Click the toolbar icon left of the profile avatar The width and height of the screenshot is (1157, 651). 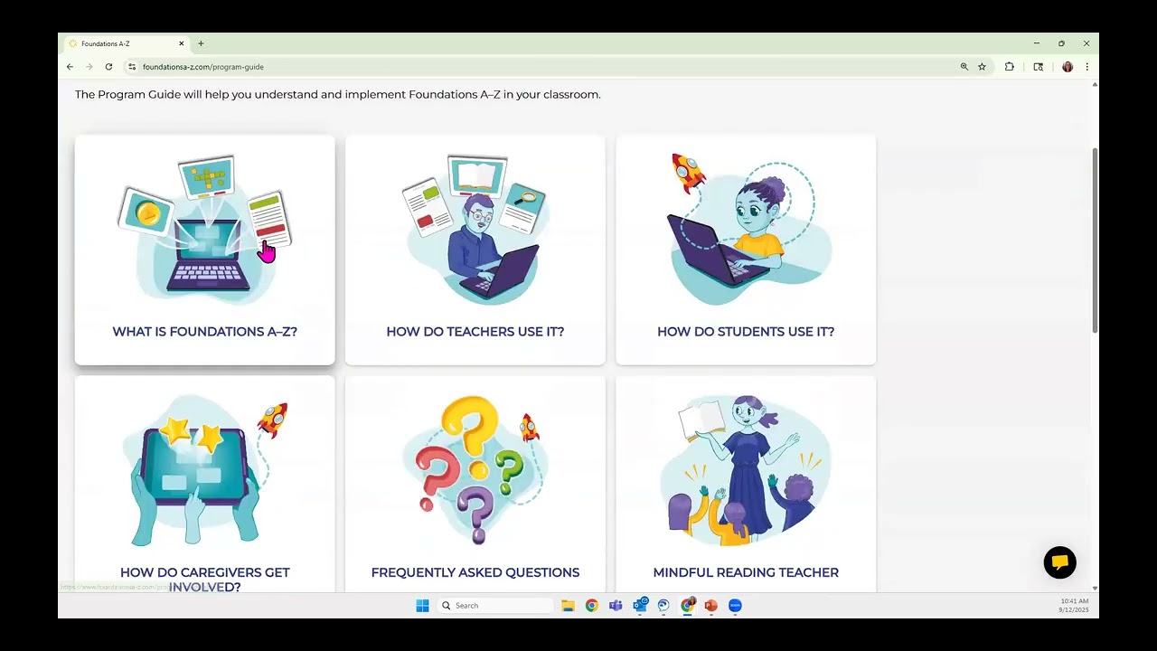[1039, 67]
